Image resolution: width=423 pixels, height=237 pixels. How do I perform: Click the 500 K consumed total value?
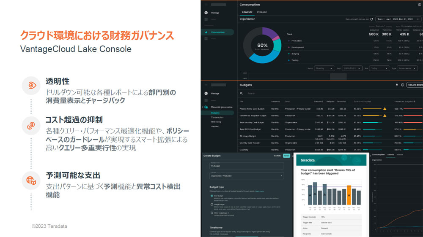coord(374,34)
